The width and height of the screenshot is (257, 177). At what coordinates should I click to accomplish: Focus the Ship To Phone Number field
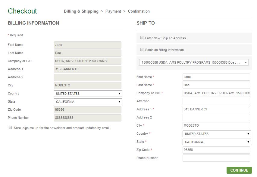[x=216, y=158]
